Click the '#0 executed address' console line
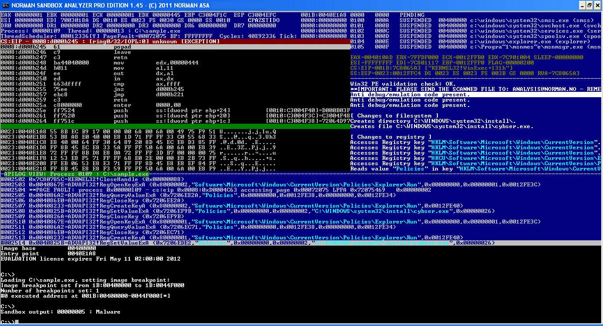603x326 pixels. (x=85, y=296)
